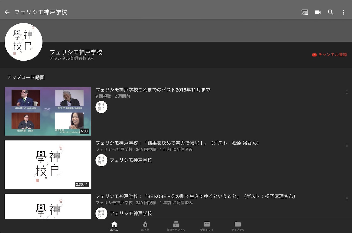Open options for これまでのゲスト video
This screenshot has height=233, width=352.
point(347,92)
